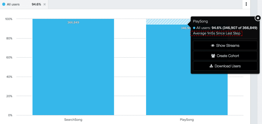Click the people icon beside Create Cohort
Viewport: 262px width, 124px height.
[x=213, y=56]
